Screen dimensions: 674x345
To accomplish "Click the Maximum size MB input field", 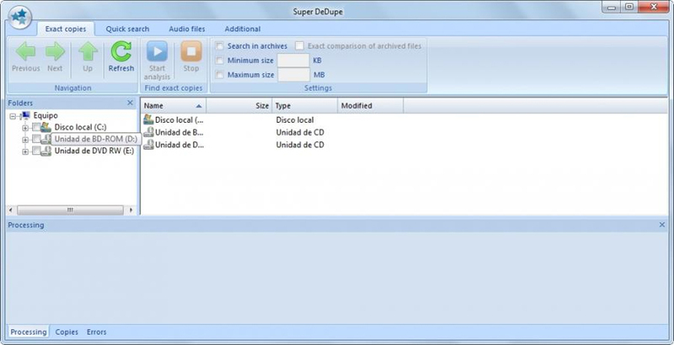I will 293,75.
